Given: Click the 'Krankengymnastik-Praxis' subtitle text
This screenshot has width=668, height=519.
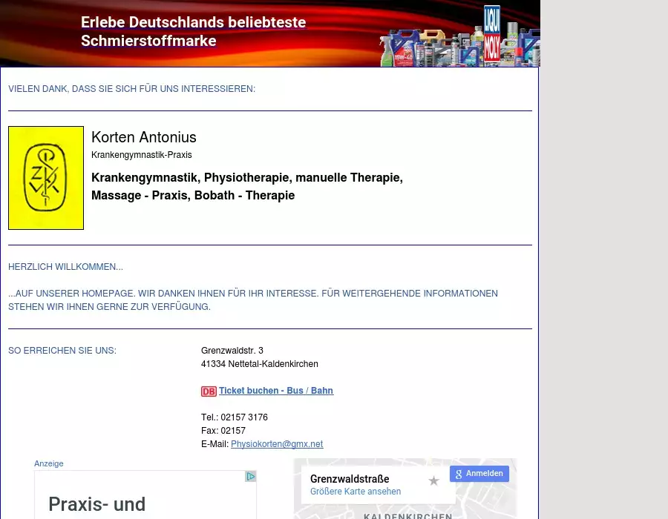Looking at the screenshot, I should 142,155.
